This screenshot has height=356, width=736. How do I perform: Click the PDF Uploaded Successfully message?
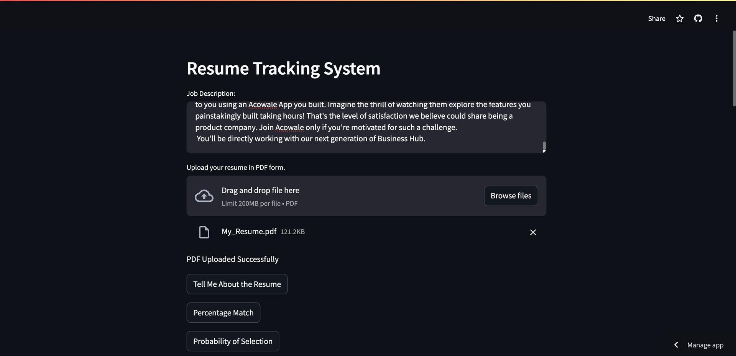(232, 259)
